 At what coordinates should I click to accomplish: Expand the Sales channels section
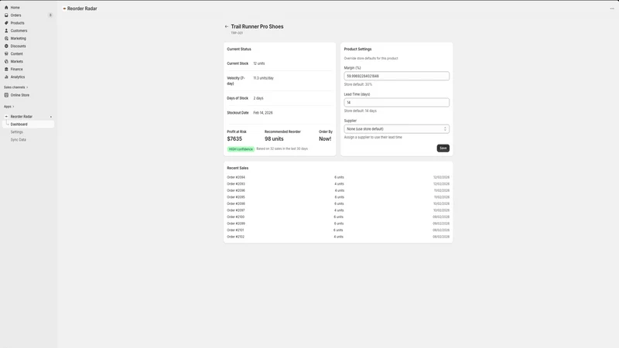pos(15,87)
